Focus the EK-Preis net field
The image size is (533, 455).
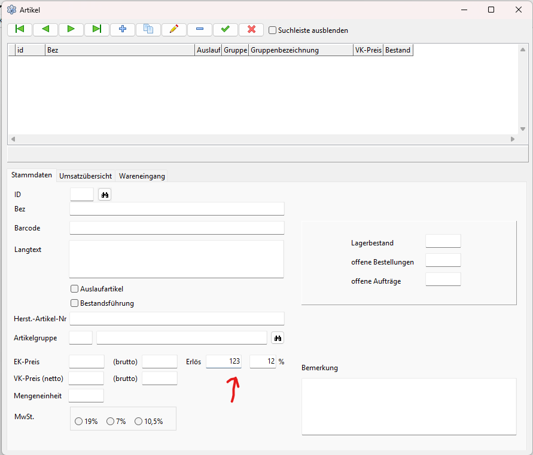(x=87, y=362)
